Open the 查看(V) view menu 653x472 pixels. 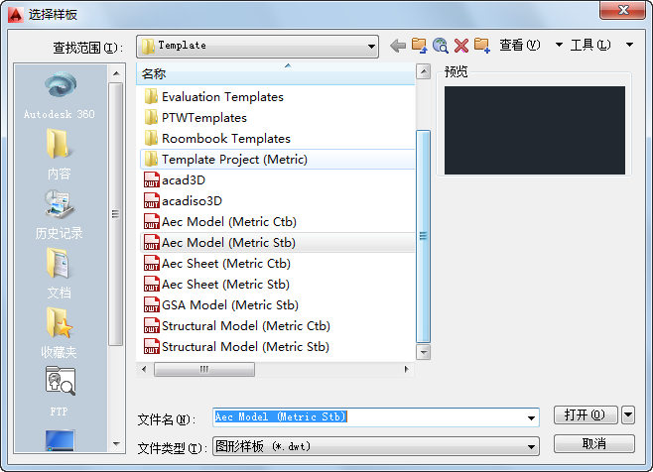[520, 45]
